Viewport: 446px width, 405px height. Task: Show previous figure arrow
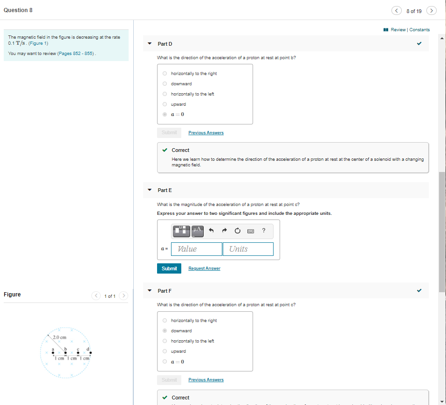[x=96, y=296]
